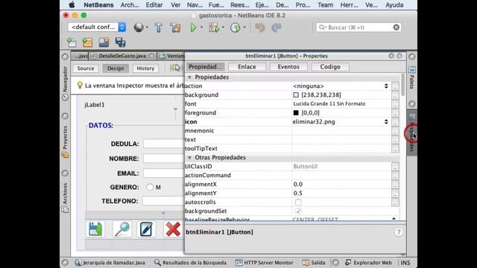Open editor for font property ellipsis

[395, 104]
